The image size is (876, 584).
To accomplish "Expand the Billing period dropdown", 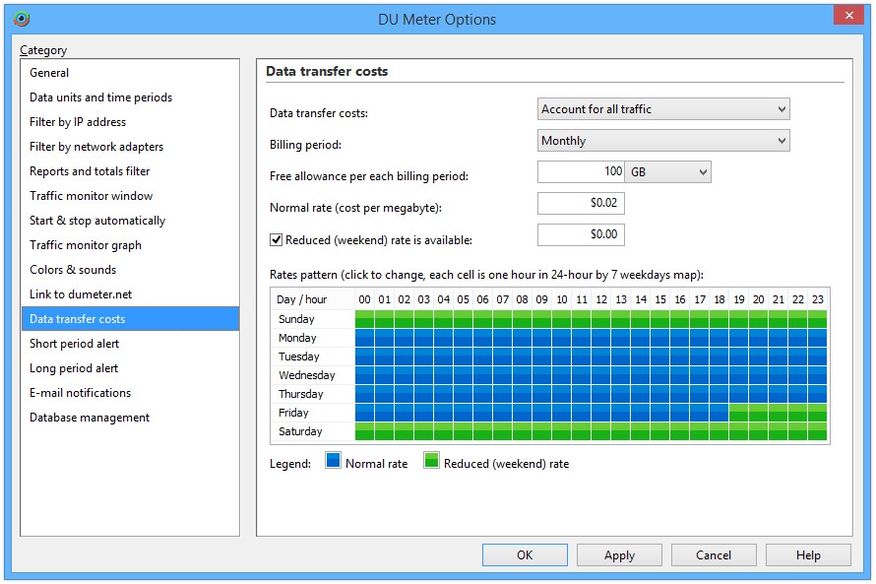I will [x=663, y=141].
